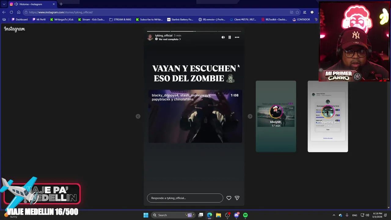Image resolution: width=391 pixels, height=220 pixels.
Task: Open Task View on the taskbar
Action: (201, 215)
